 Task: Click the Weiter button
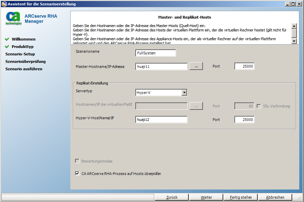(x=206, y=197)
